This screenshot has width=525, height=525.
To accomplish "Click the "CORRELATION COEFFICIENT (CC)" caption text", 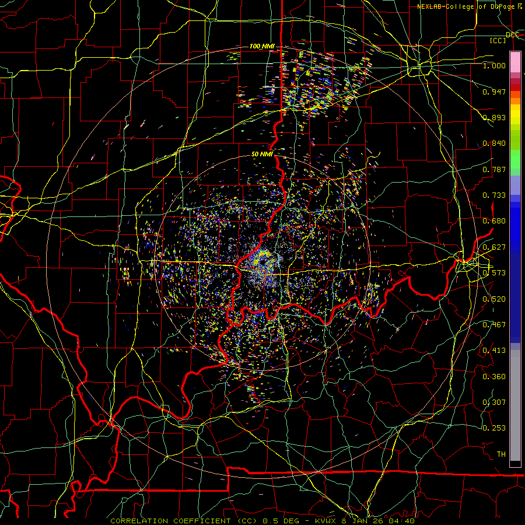I will (x=184, y=521).
